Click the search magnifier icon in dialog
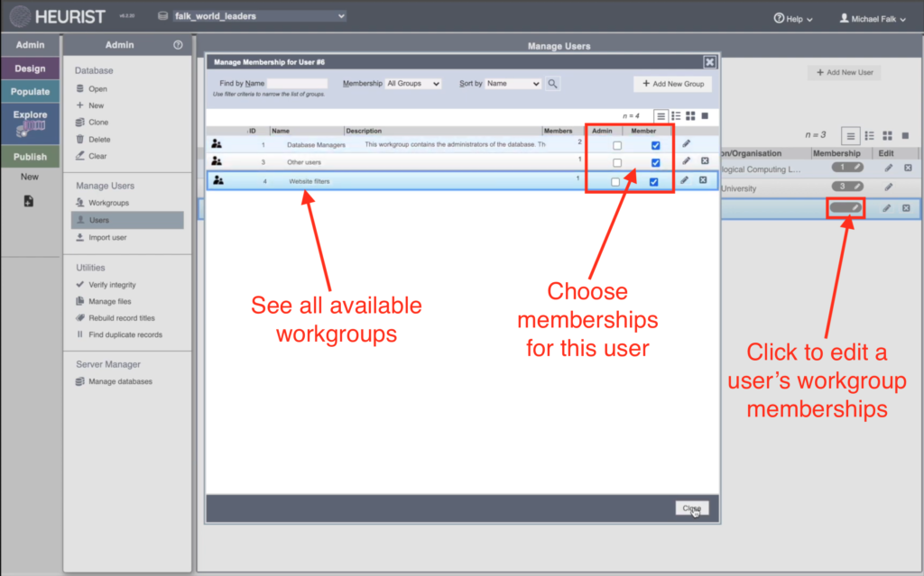This screenshot has height=576, width=924. (x=552, y=84)
